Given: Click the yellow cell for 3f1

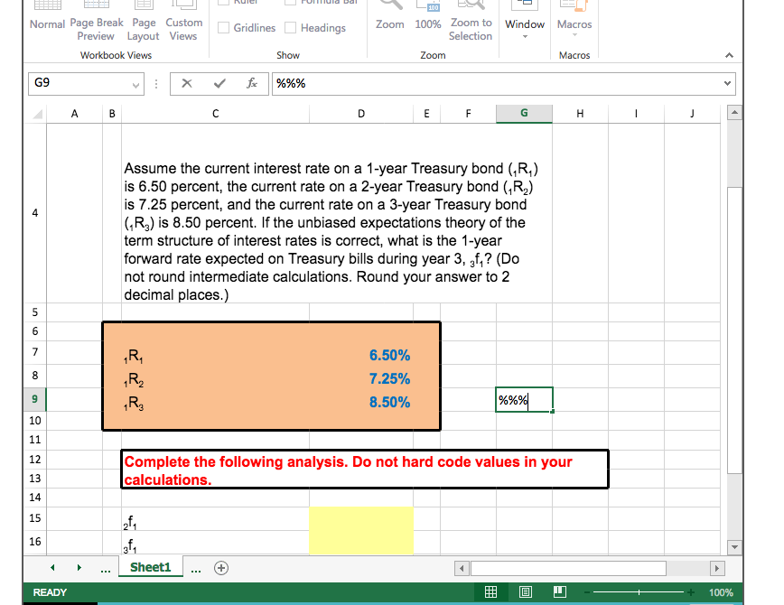Looking at the screenshot, I should click(x=361, y=543).
